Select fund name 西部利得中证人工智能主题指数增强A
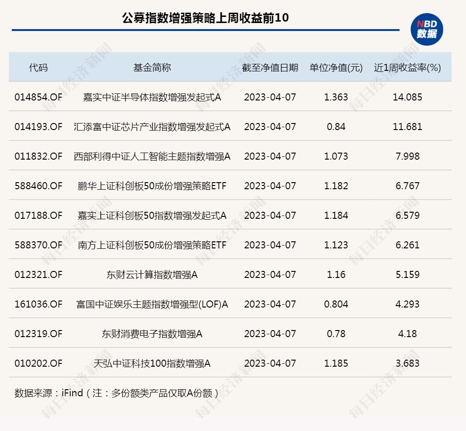 (152, 156)
